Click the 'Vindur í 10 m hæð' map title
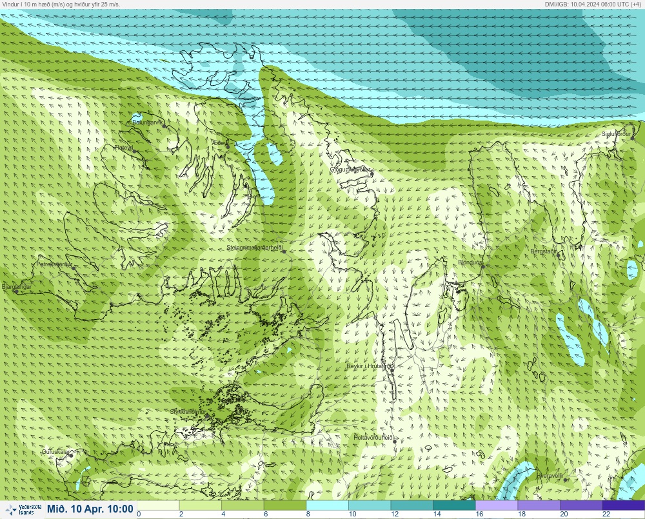 tap(61, 4)
